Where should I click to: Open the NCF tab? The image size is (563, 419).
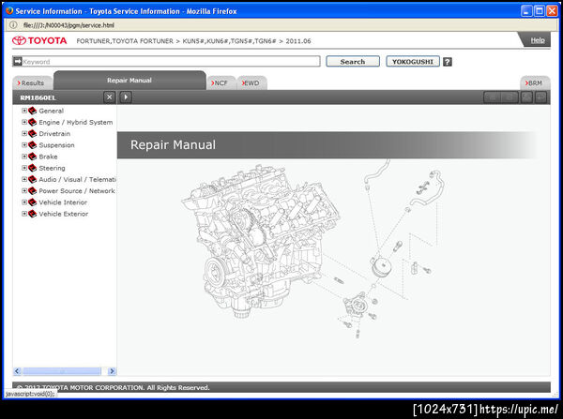point(221,82)
